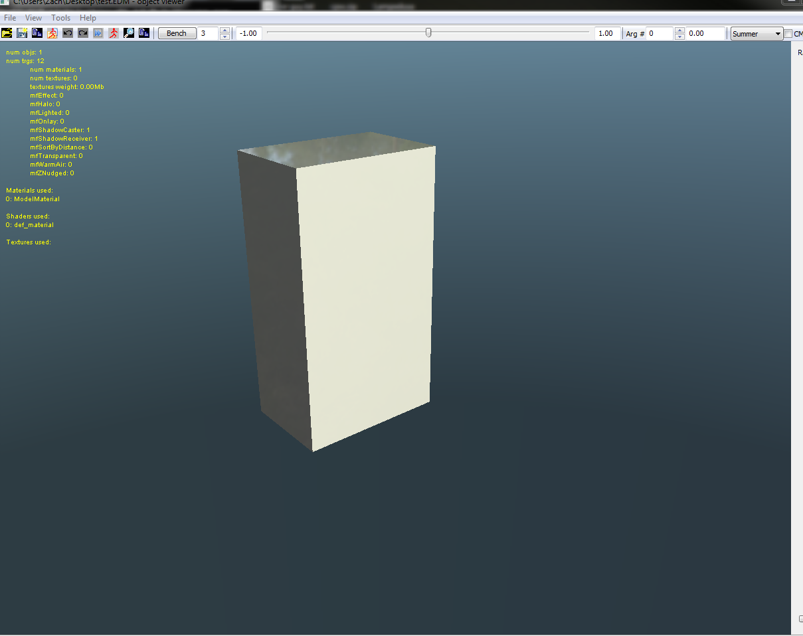Image resolution: width=803 pixels, height=636 pixels.
Task: Click the Arg # number input field
Action: [660, 33]
